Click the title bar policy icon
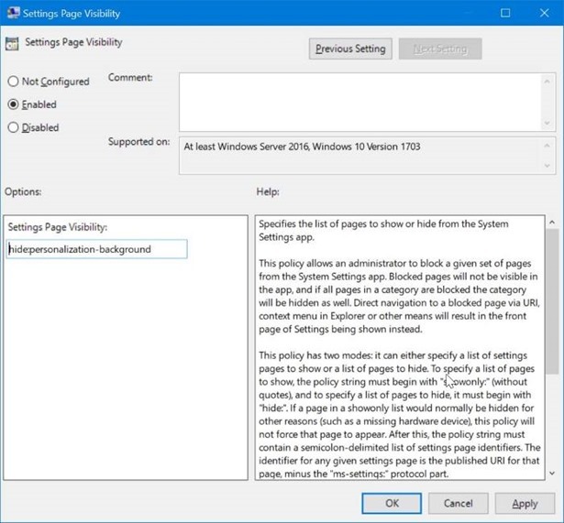564x523 pixels. click(14, 13)
